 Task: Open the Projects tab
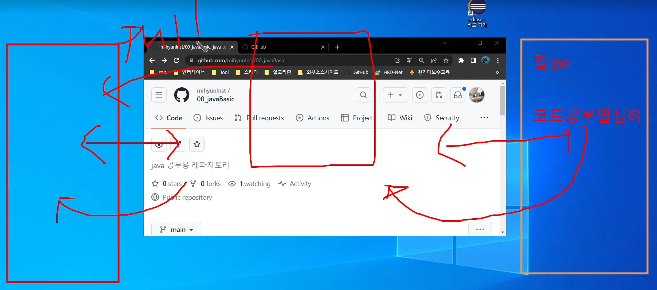pyautogui.click(x=358, y=118)
